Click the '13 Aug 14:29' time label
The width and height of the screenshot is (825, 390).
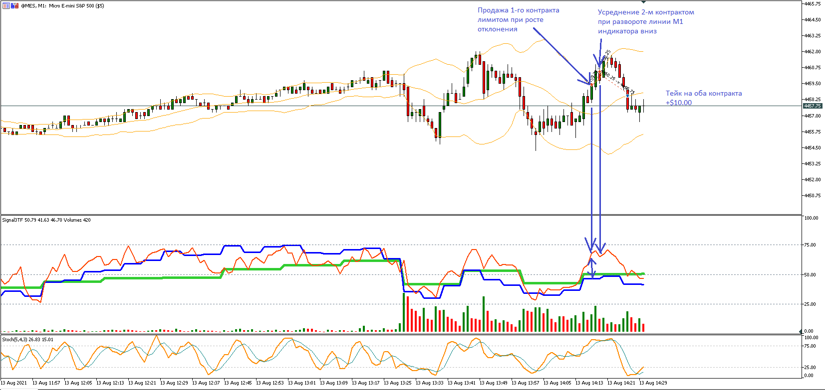click(x=653, y=383)
